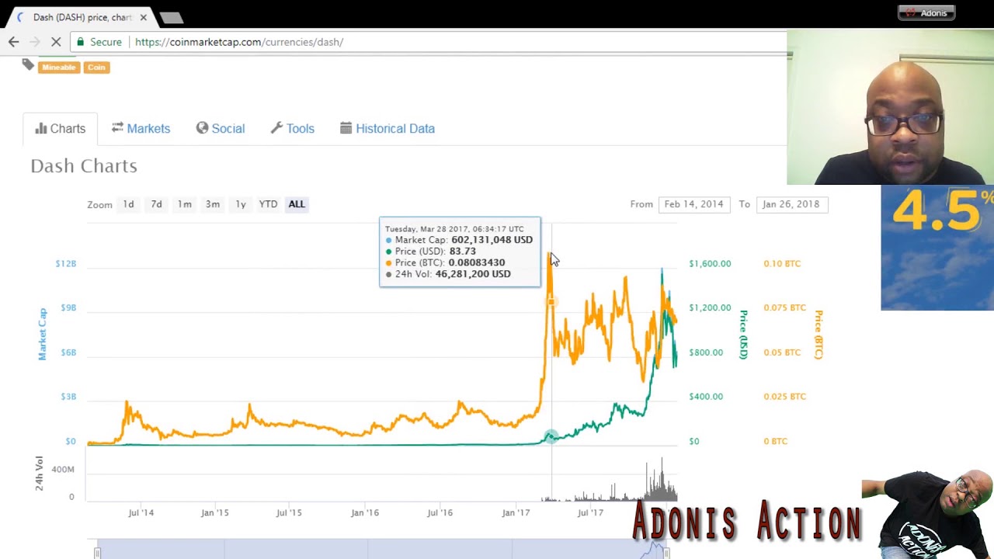Click the Jan '17 timeline label
The width and height of the screenshot is (994, 559).
516,512
